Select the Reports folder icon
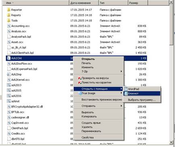The height and width of the screenshot is (147, 175). coord(9,15)
